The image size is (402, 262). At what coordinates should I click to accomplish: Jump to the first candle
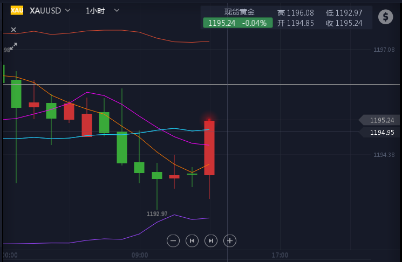pos(192,241)
